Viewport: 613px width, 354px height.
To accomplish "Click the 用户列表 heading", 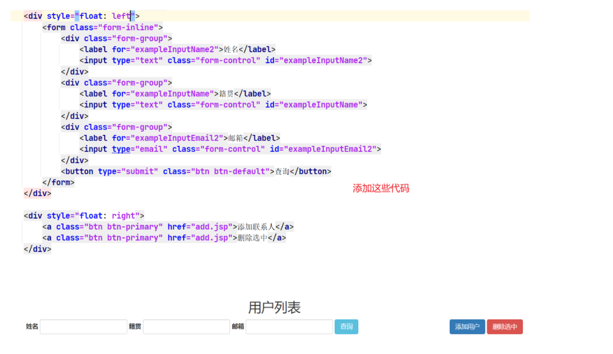I will 275,307.
